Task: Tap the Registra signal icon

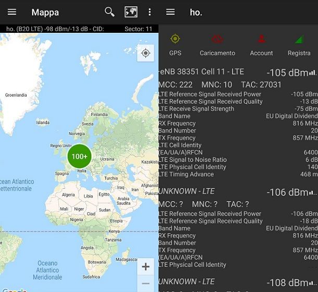Action: coord(299,39)
